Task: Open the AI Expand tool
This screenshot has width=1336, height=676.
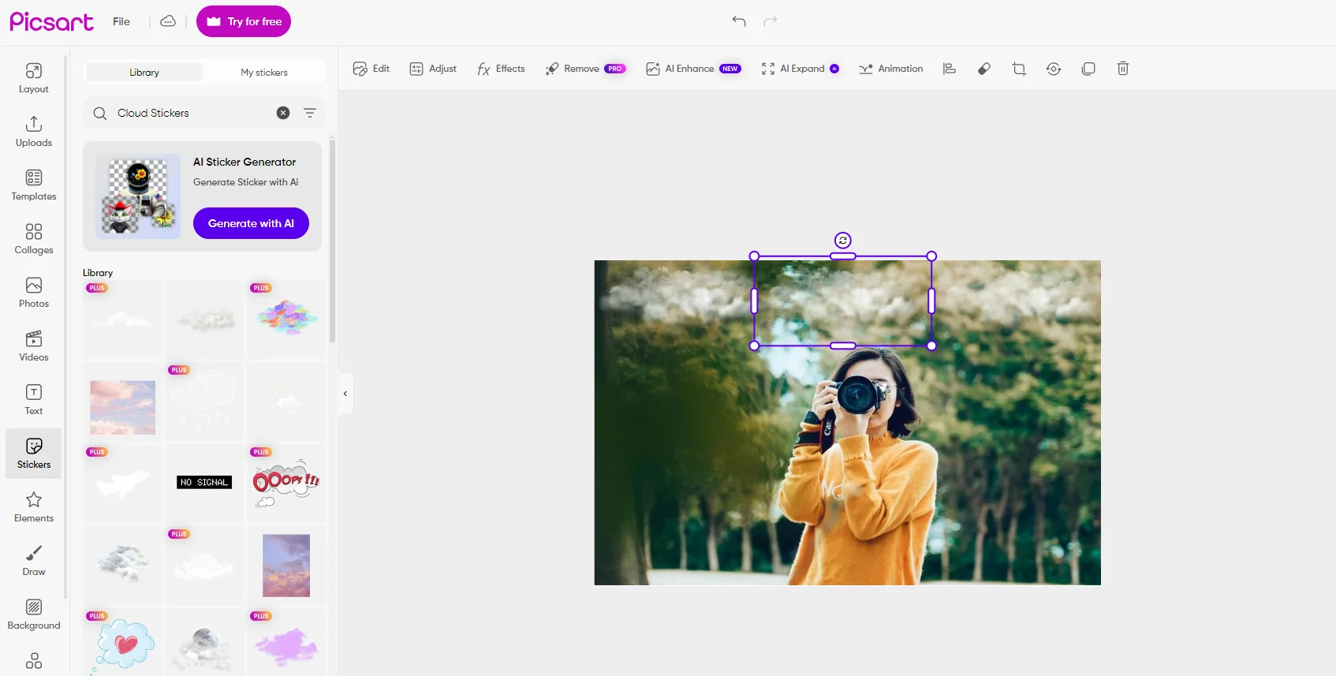Action: point(800,69)
